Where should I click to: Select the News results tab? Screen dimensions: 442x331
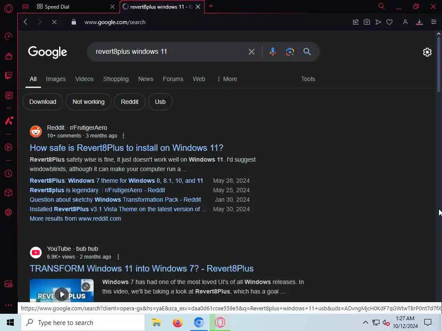point(146,79)
